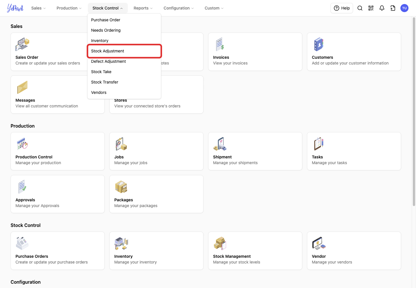Click the new document icon in header
This screenshot has width=416, height=288.
tap(393, 8)
